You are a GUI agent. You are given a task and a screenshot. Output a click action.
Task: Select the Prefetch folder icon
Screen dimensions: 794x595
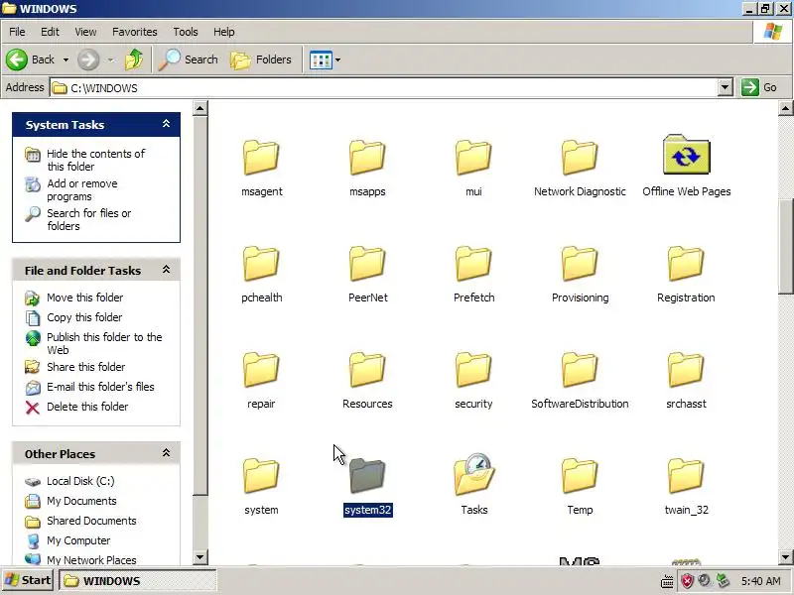(473, 264)
